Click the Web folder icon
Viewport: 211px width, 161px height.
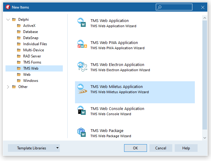tap(19, 75)
